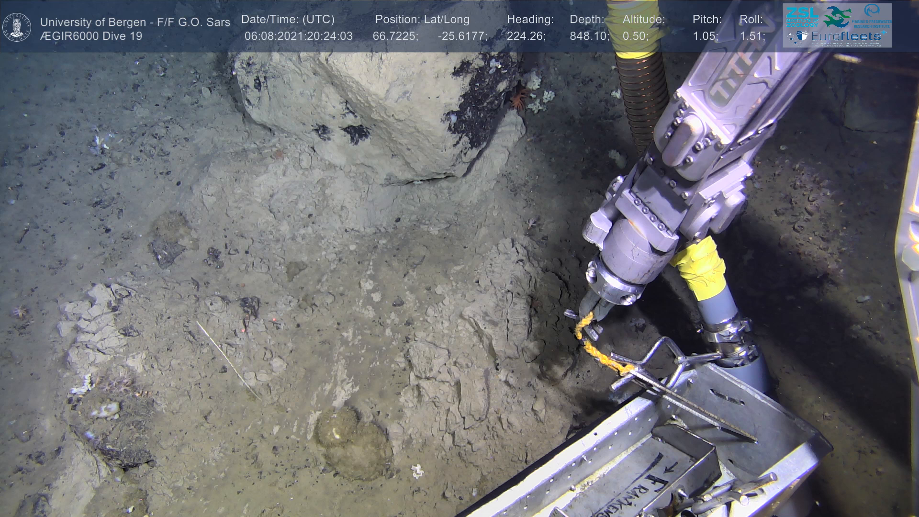
Task: Click the ZSL Institute of Zoology logo
Action: point(802,16)
